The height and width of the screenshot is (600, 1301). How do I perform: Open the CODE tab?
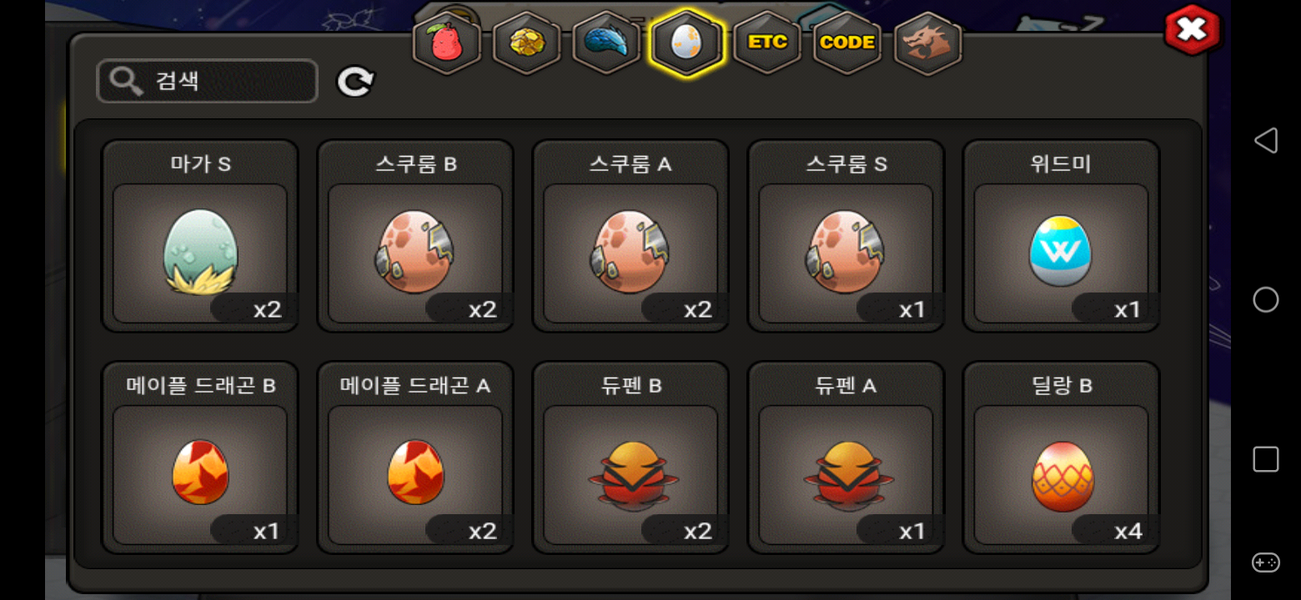point(847,43)
